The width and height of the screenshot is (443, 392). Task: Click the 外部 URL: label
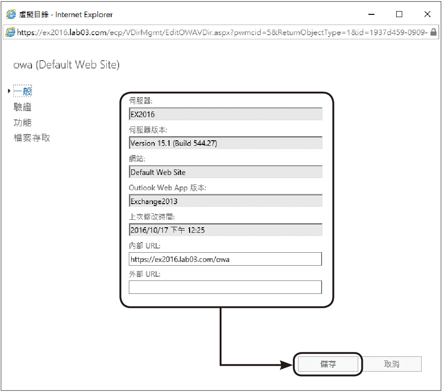pyautogui.click(x=145, y=274)
